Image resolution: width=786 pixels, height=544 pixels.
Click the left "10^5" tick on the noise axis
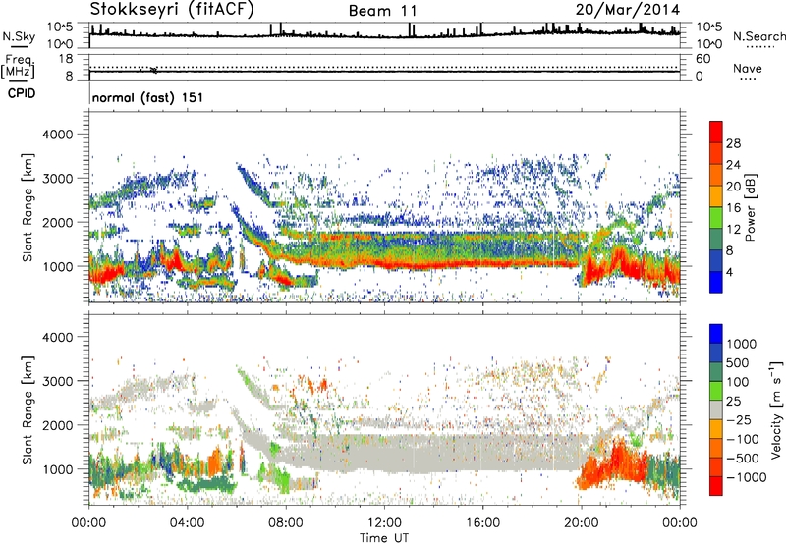point(60,27)
